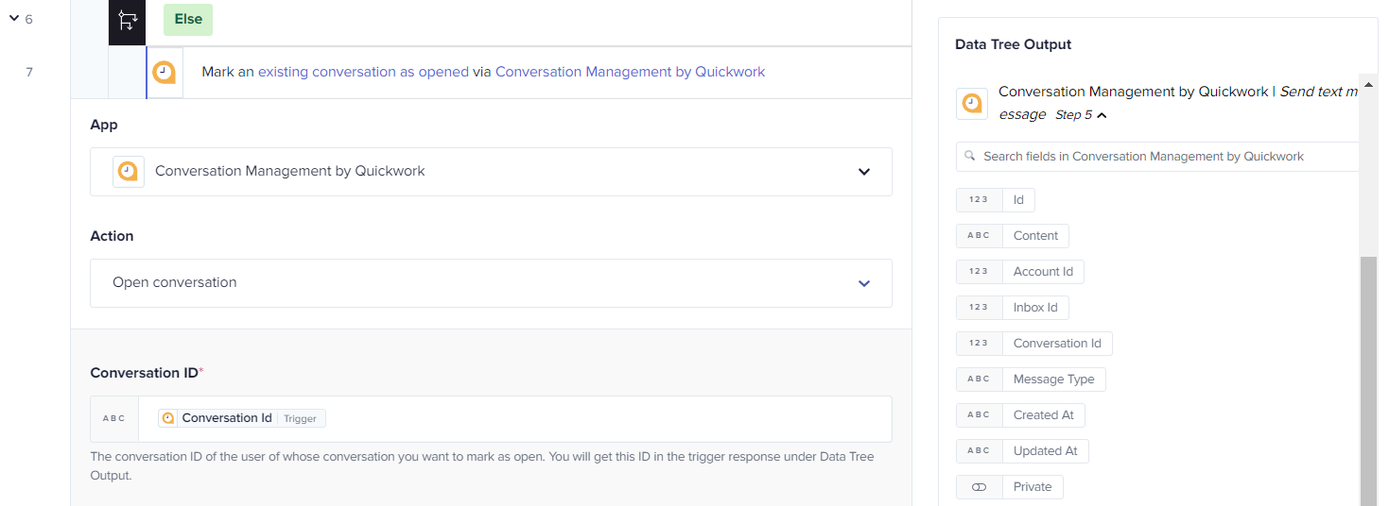The height and width of the screenshot is (506, 1389).
Task: Click the Else branch icon
Action: click(x=127, y=21)
